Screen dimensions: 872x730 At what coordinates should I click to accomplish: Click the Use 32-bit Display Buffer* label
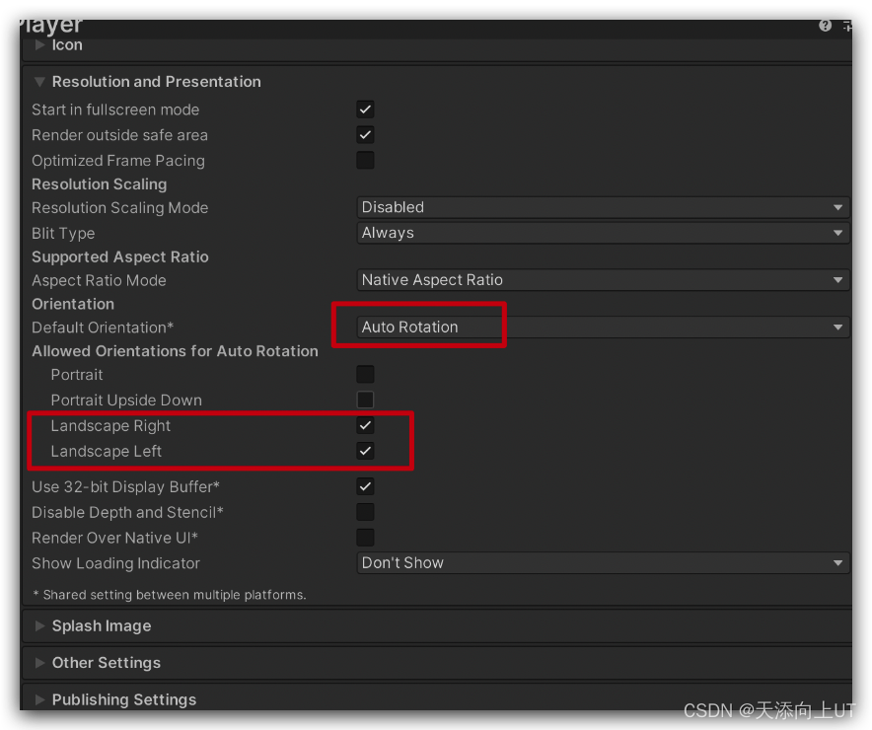125,487
